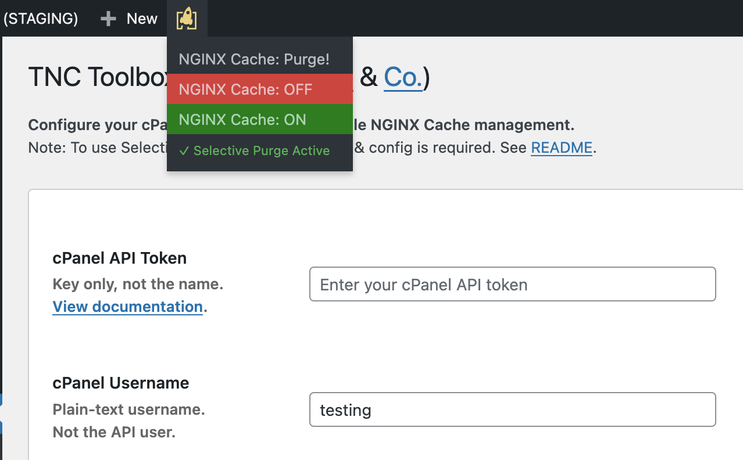Open the (STAGING) site name menu
The height and width of the screenshot is (460, 743).
(x=41, y=19)
